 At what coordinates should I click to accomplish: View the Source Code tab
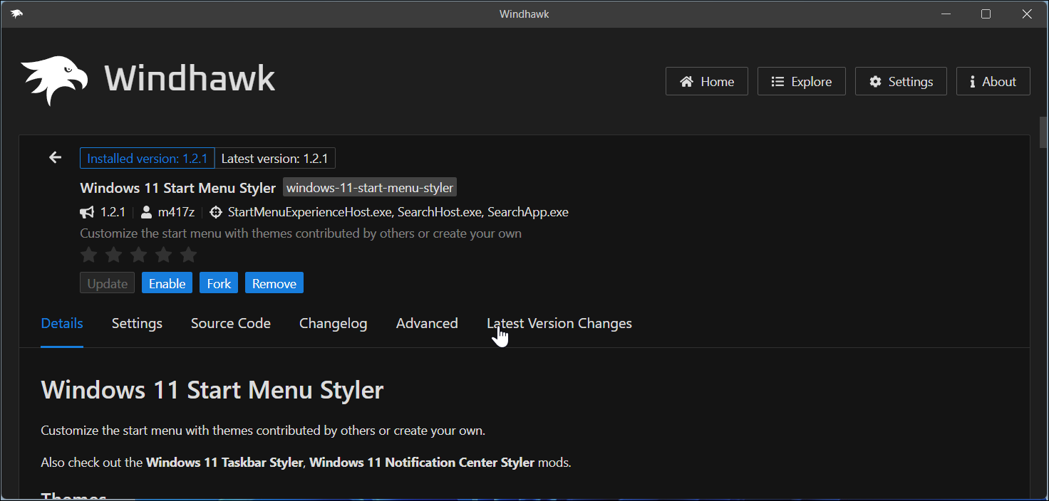click(230, 323)
